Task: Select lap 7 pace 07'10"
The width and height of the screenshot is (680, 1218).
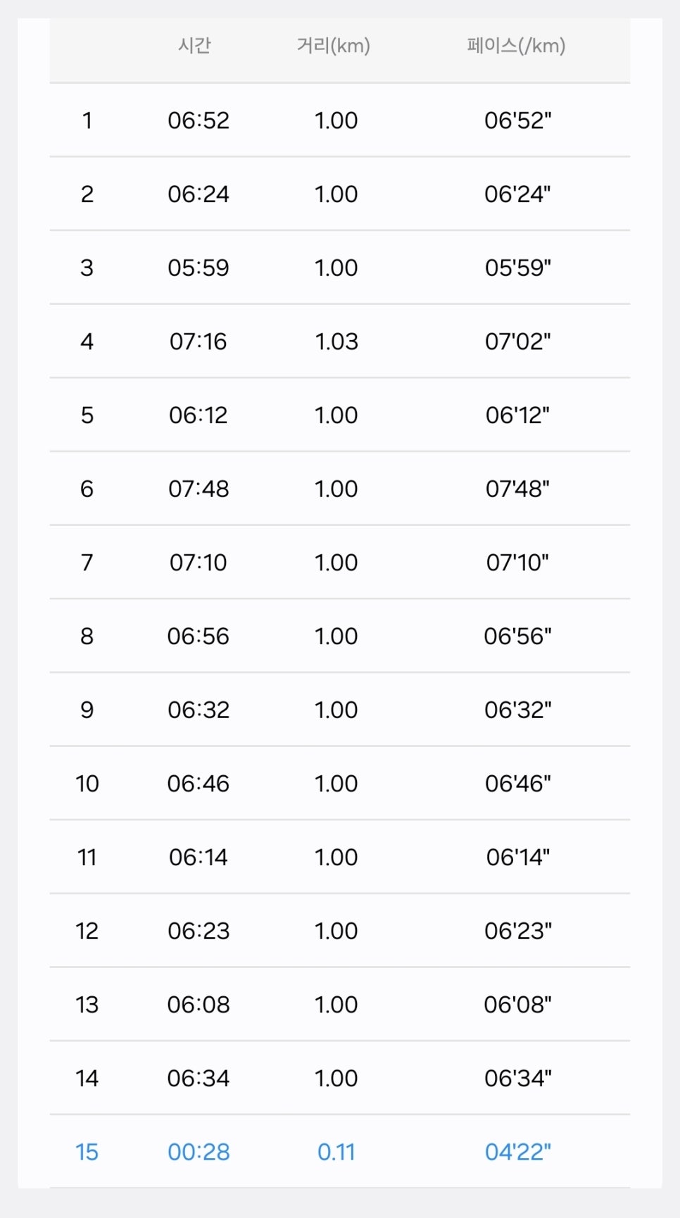Action: 518,563
